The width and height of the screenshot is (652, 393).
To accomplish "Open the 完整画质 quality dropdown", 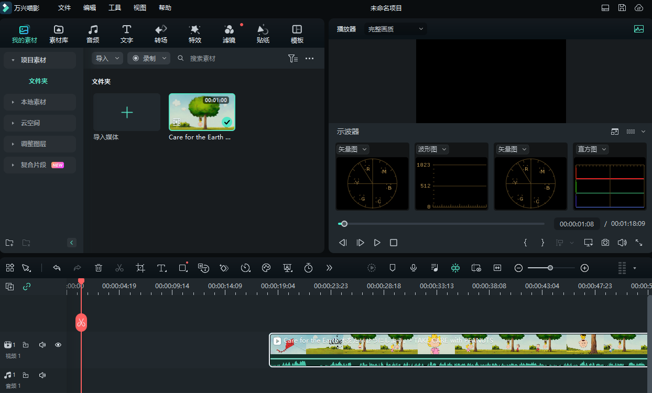I will point(396,29).
